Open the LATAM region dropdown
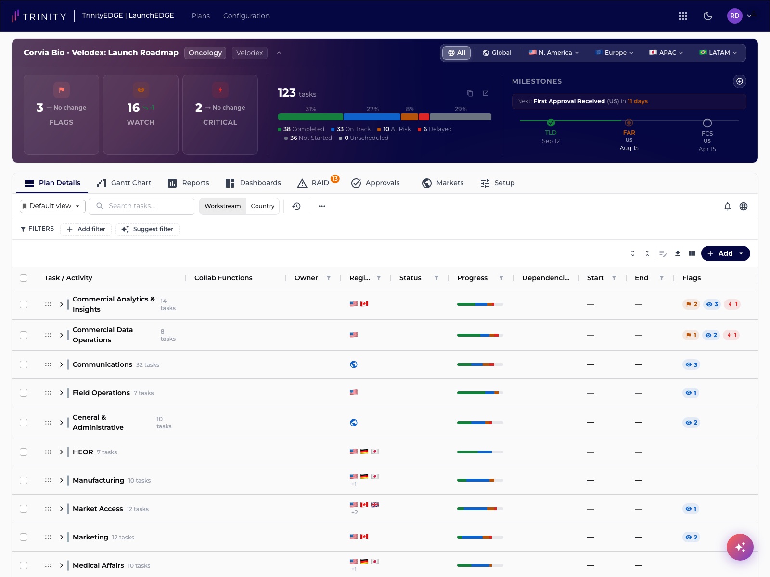The height and width of the screenshot is (577, 770). click(x=719, y=53)
